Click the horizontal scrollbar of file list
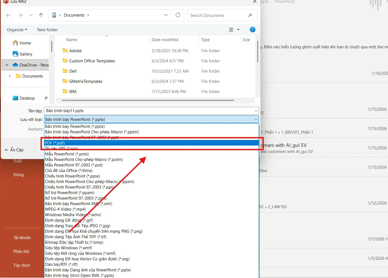388x278 pixels. point(148,100)
